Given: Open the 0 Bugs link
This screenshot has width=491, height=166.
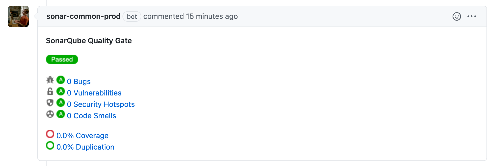Looking at the screenshot, I should (x=79, y=81).
